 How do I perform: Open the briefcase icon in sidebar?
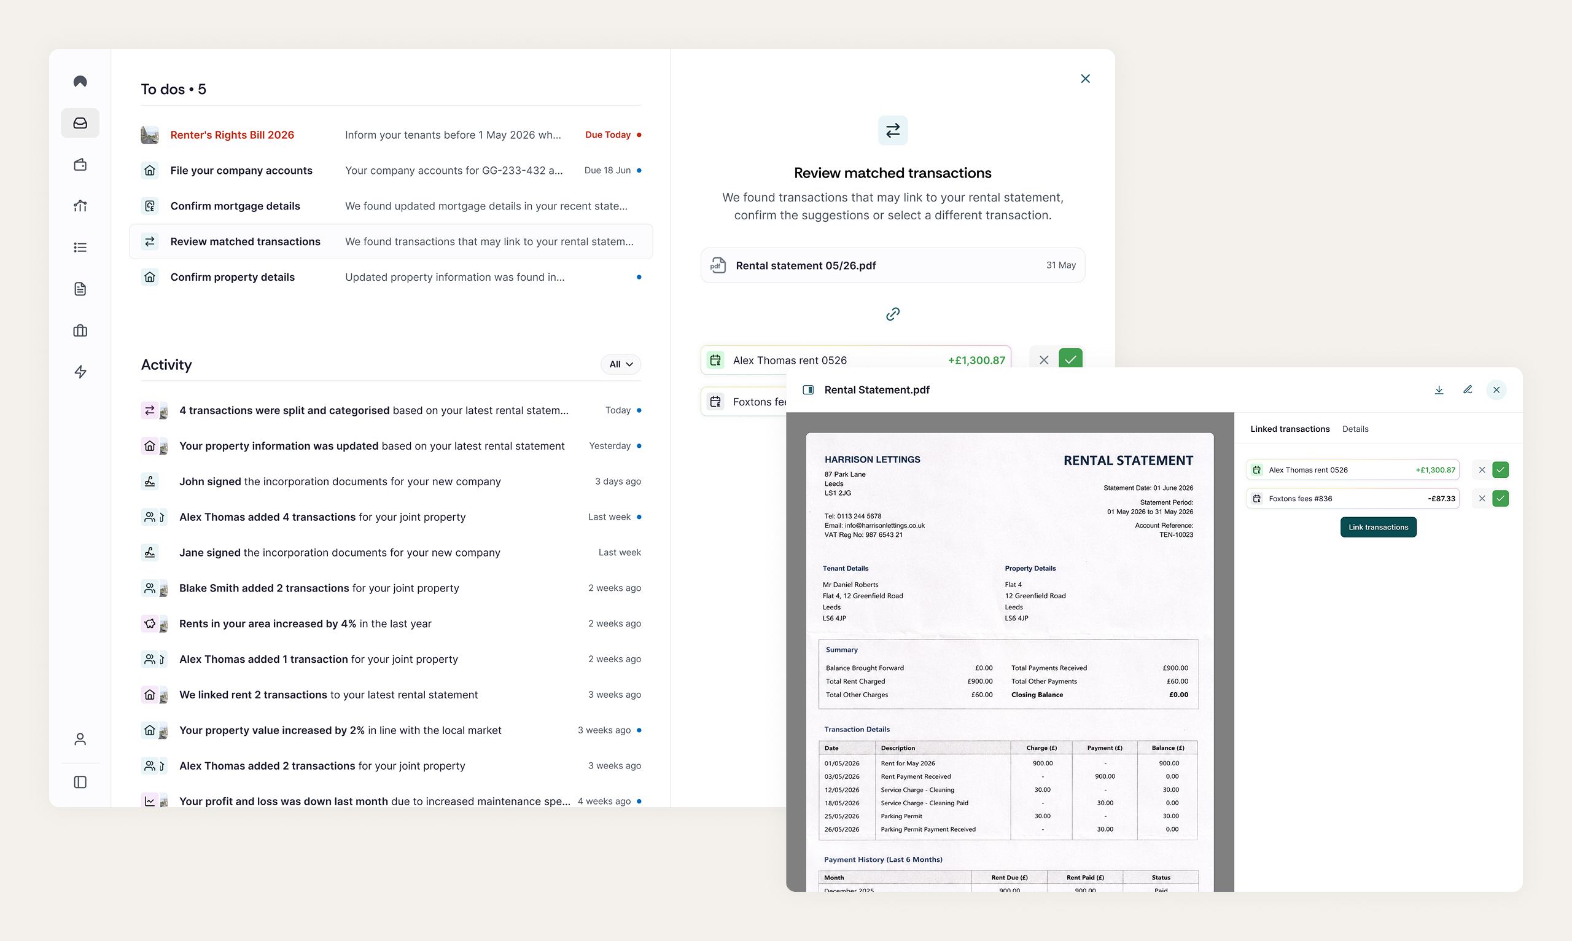[80, 330]
